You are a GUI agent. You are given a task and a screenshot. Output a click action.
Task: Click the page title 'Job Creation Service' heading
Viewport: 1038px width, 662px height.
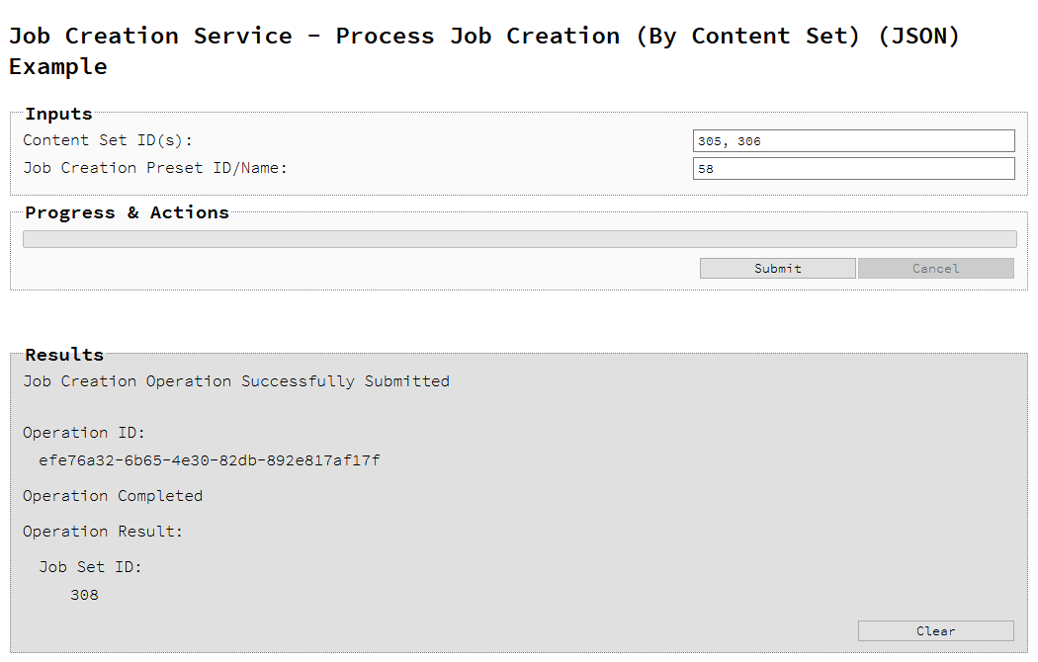484,51
